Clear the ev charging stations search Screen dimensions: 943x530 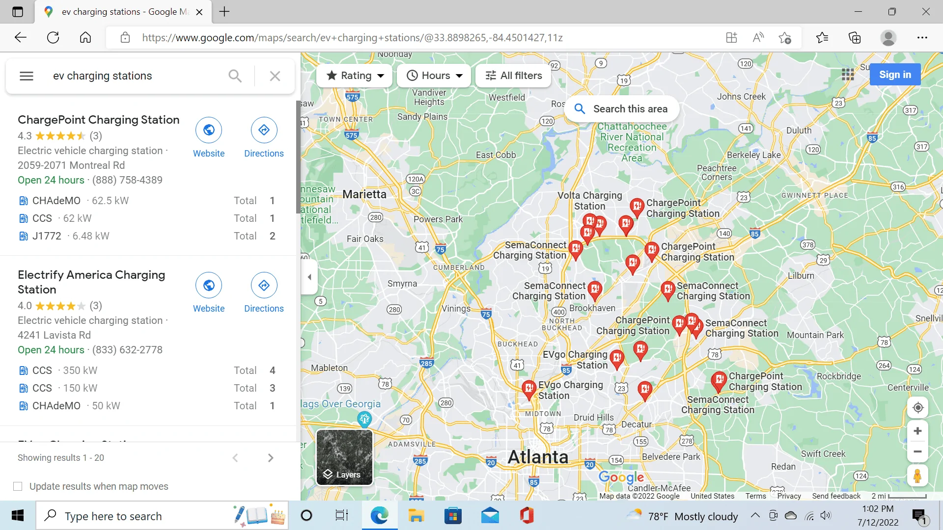[x=275, y=76]
